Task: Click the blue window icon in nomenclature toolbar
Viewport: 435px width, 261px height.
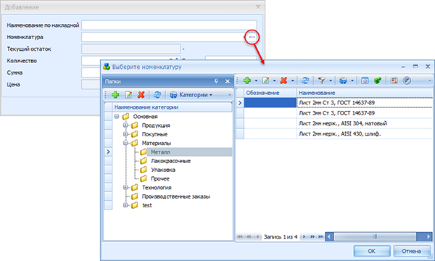Action: point(365,80)
